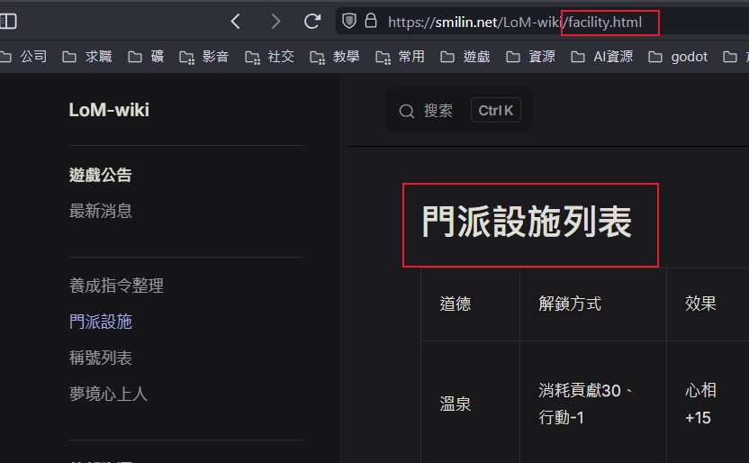Open the 遊戲 bookmark folder

(465, 57)
